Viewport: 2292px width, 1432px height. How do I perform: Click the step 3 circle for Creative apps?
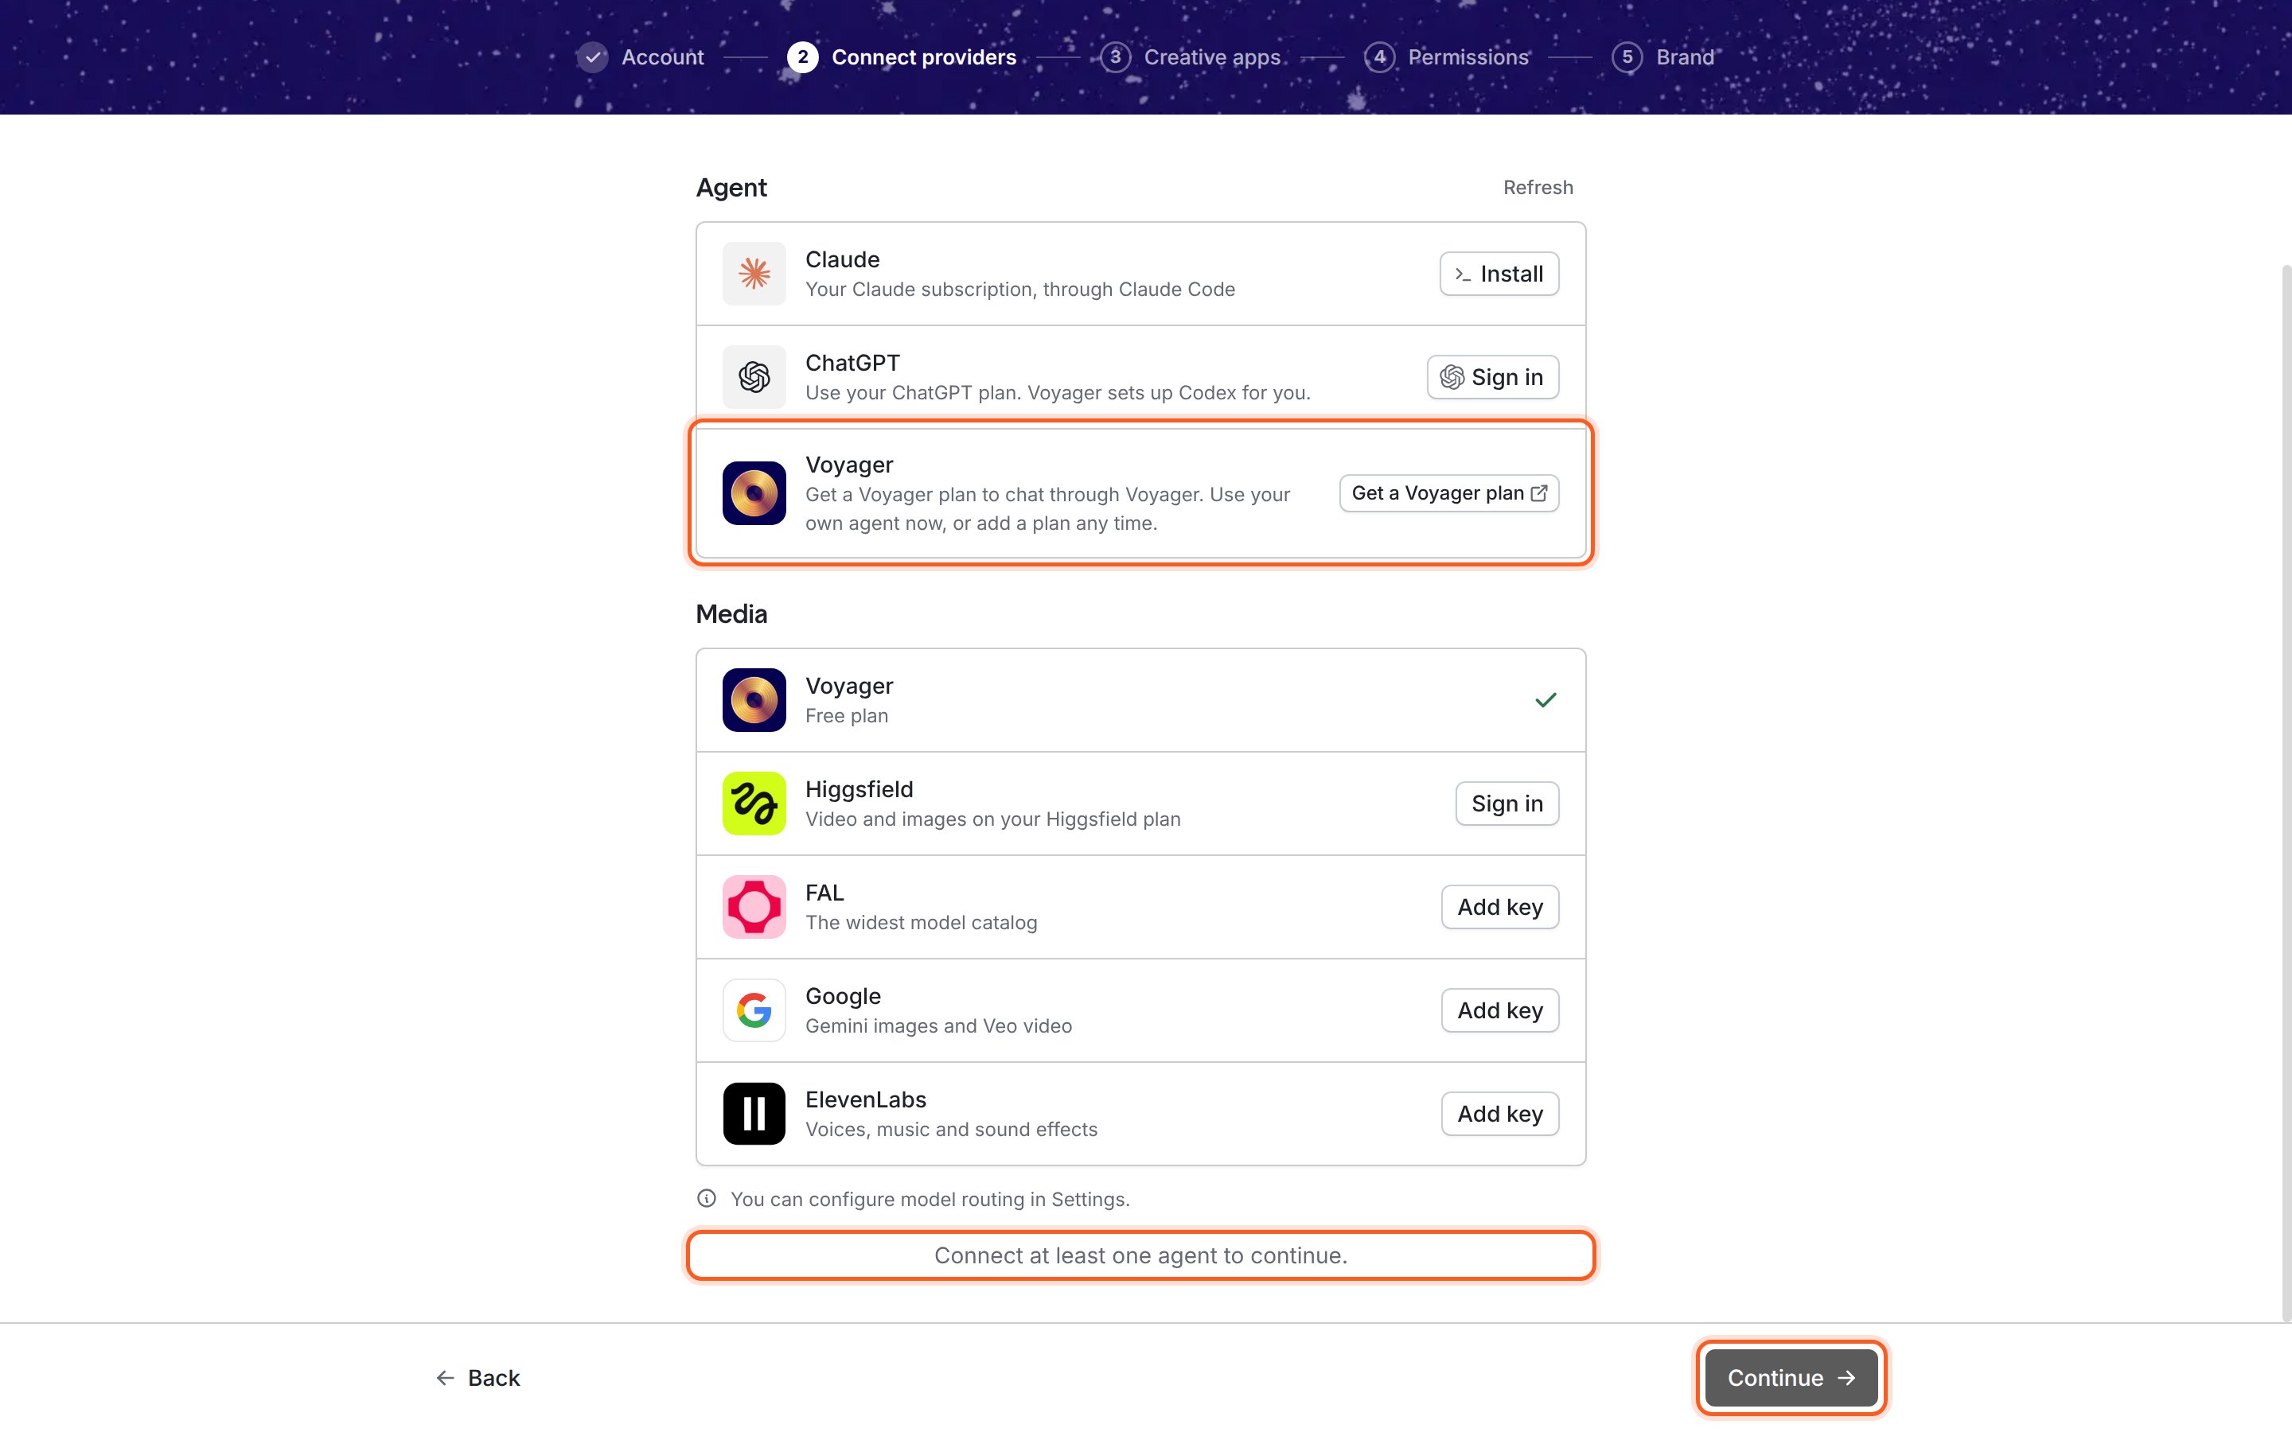(x=1115, y=56)
